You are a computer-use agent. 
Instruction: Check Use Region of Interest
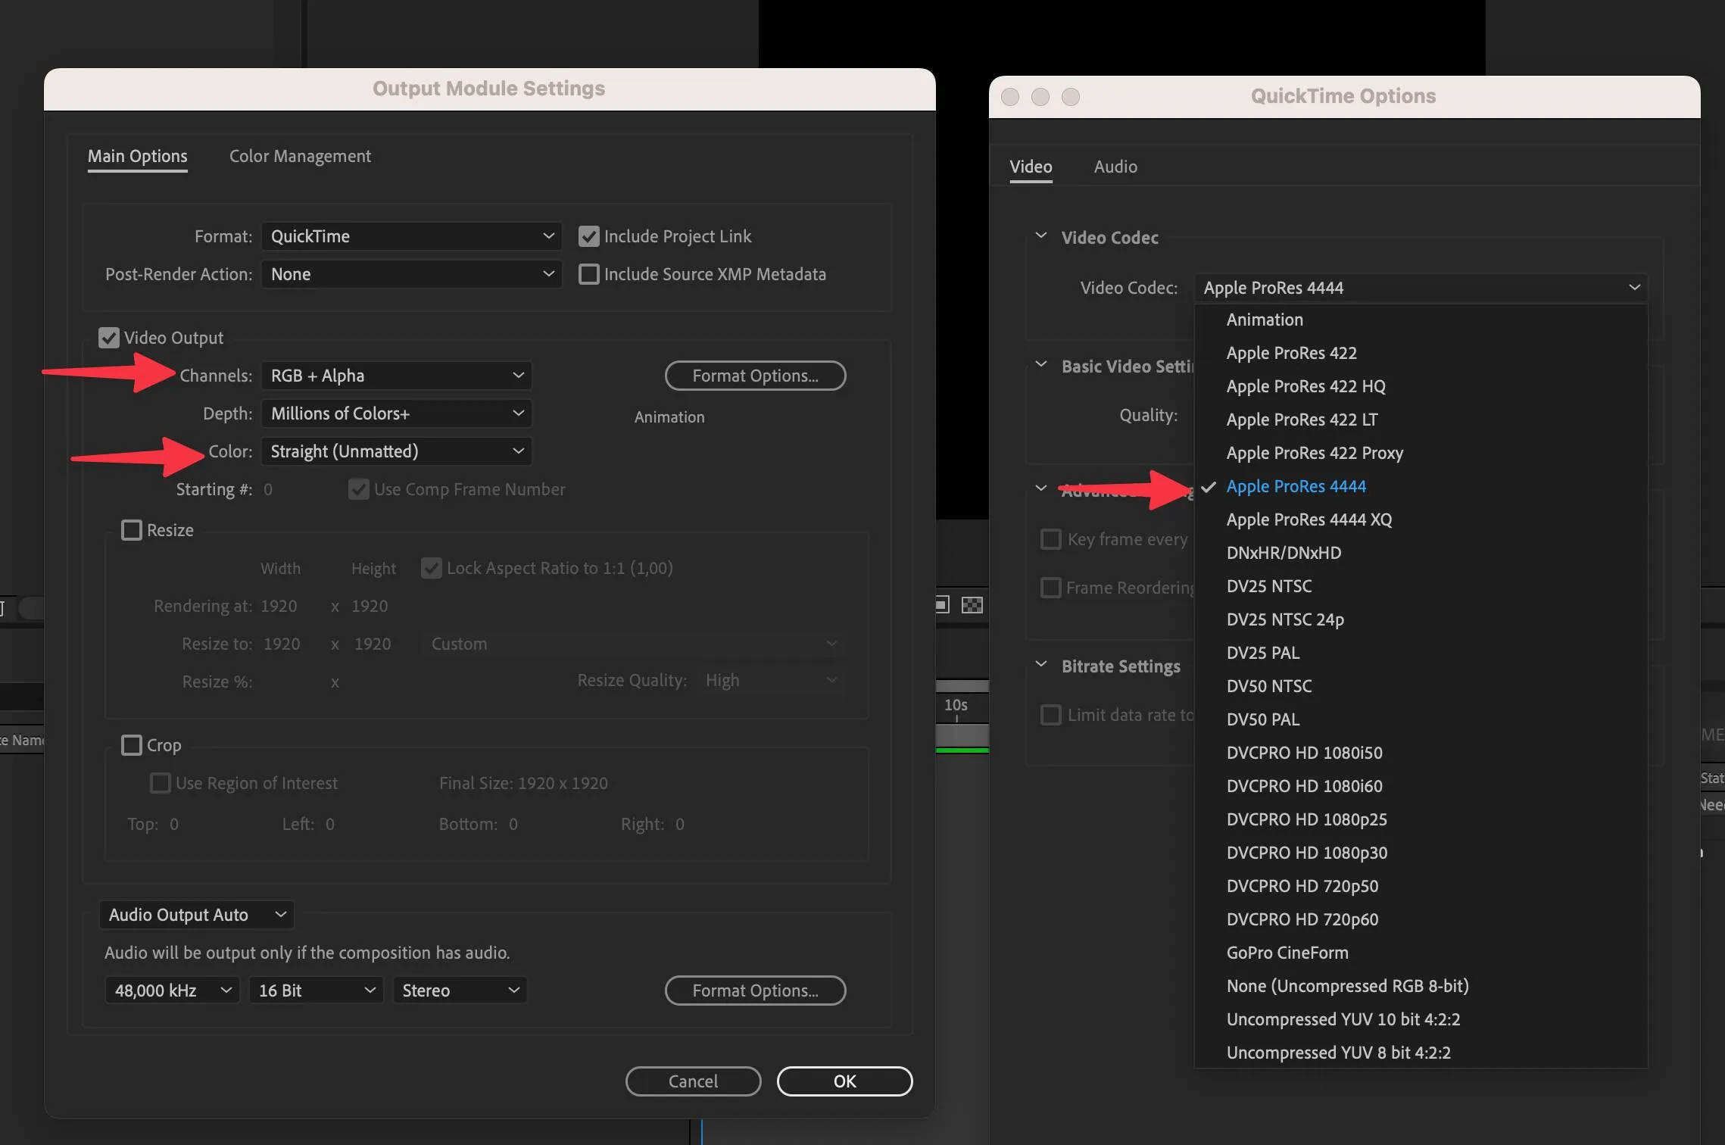click(161, 783)
